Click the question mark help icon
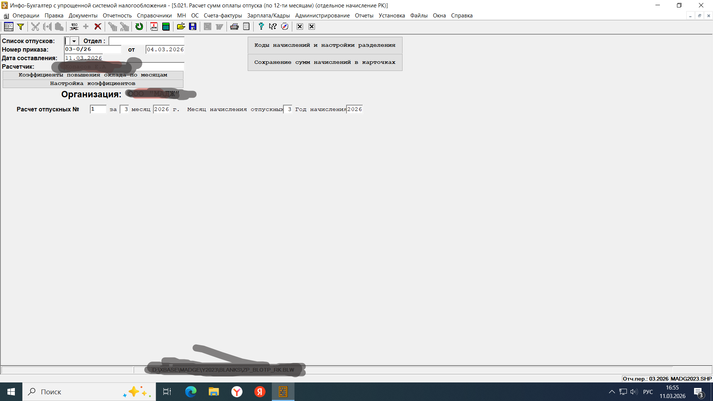This screenshot has height=401, width=713. tap(261, 26)
